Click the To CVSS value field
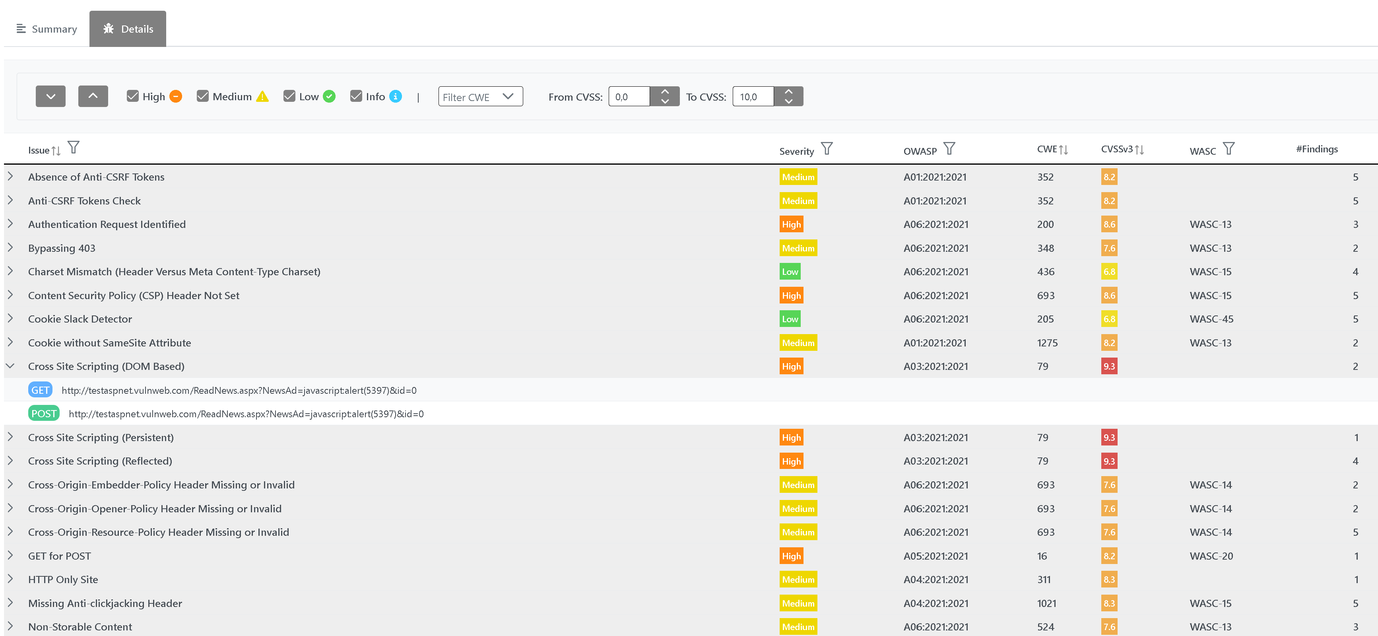1378x636 pixels. tap(753, 97)
